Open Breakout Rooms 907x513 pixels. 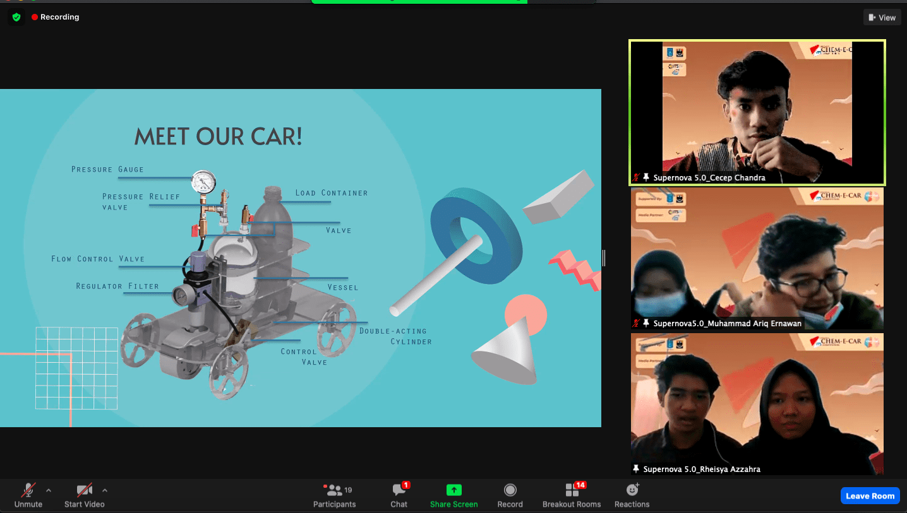[x=572, y=495]
